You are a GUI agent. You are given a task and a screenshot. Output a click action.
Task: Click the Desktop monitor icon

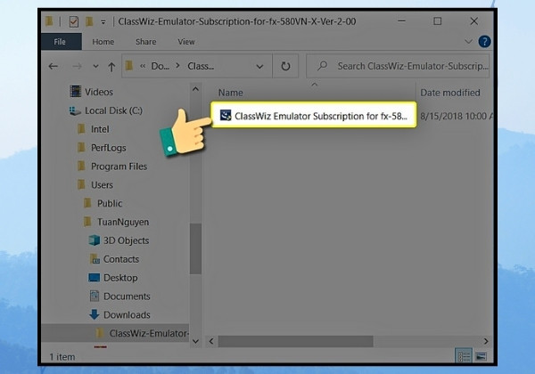pyautogui.click(x=95, y=278)
